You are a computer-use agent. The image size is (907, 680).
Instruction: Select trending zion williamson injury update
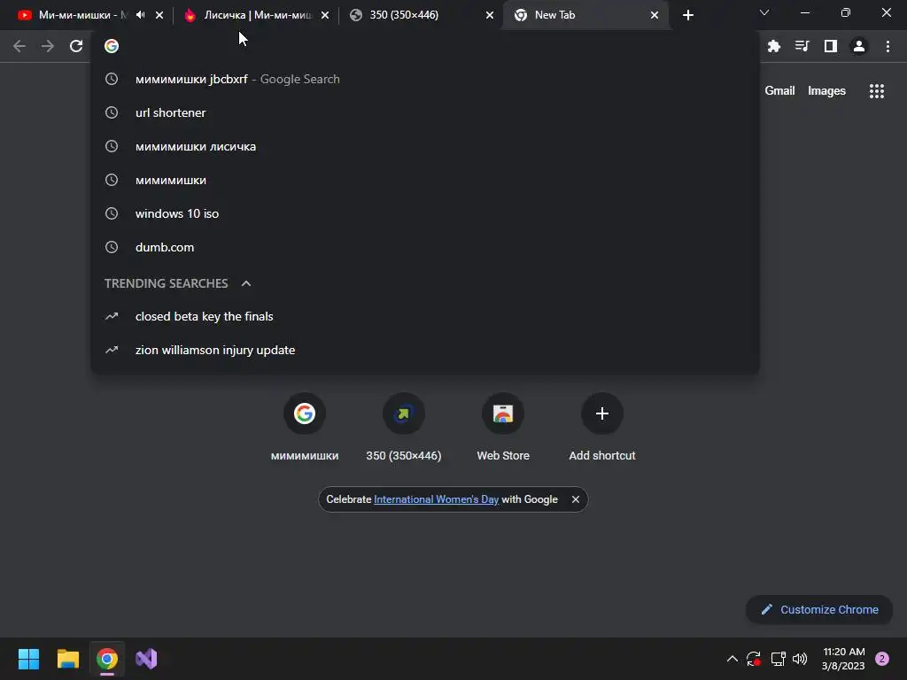coord(425,350)
